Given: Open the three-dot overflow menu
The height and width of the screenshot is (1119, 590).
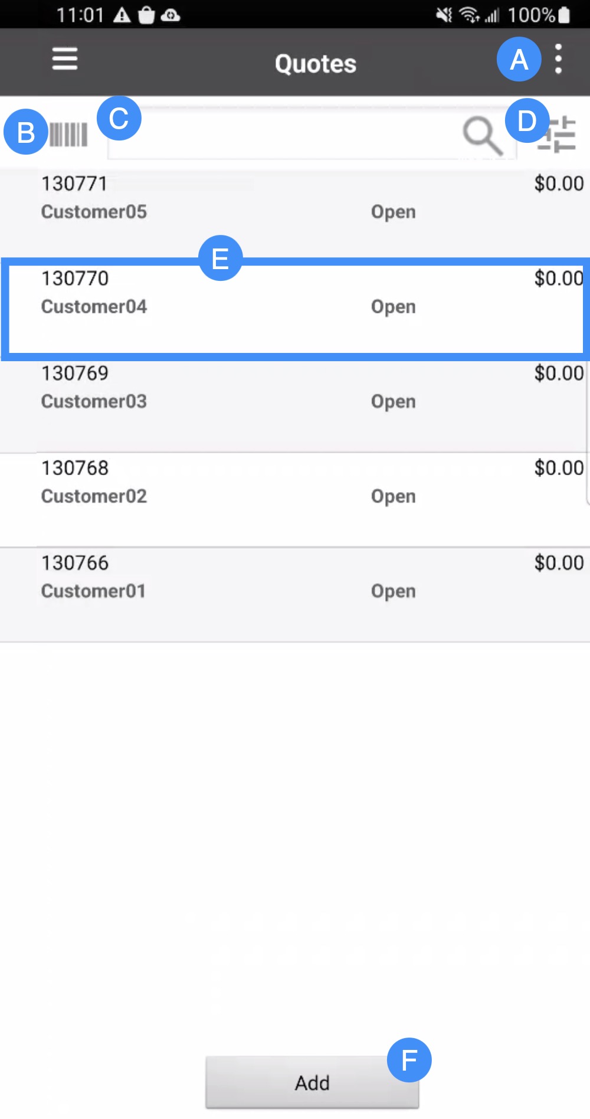Looking at the screenshot, I should 558,59.
